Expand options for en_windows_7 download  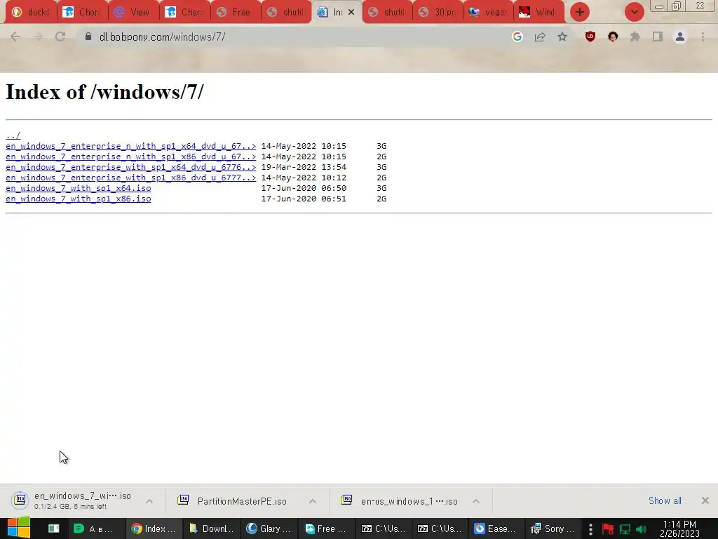(x=149, y=501)
